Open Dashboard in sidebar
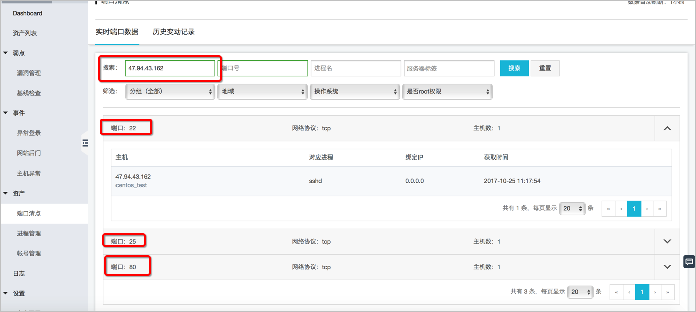The width and height of the screenshot is (696, 312). [x=28, y=13]
